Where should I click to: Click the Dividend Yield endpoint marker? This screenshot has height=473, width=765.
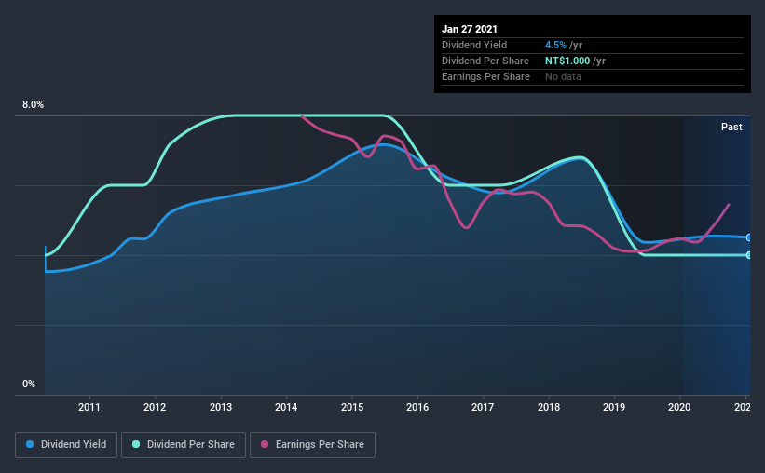pos(749,237)
